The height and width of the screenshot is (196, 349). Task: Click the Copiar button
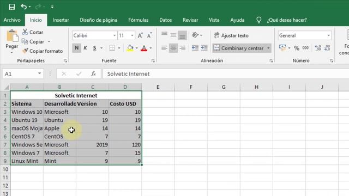pos(33,41)
